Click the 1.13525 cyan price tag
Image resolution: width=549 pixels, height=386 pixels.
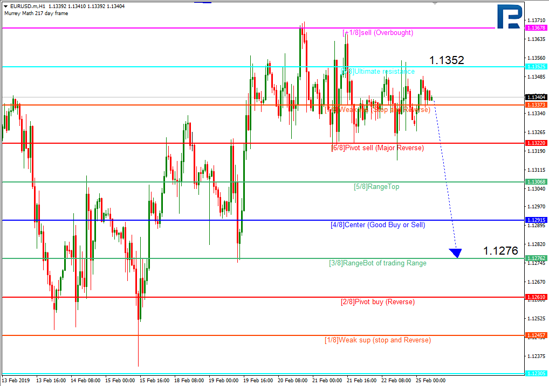click(x=537, y=66)
